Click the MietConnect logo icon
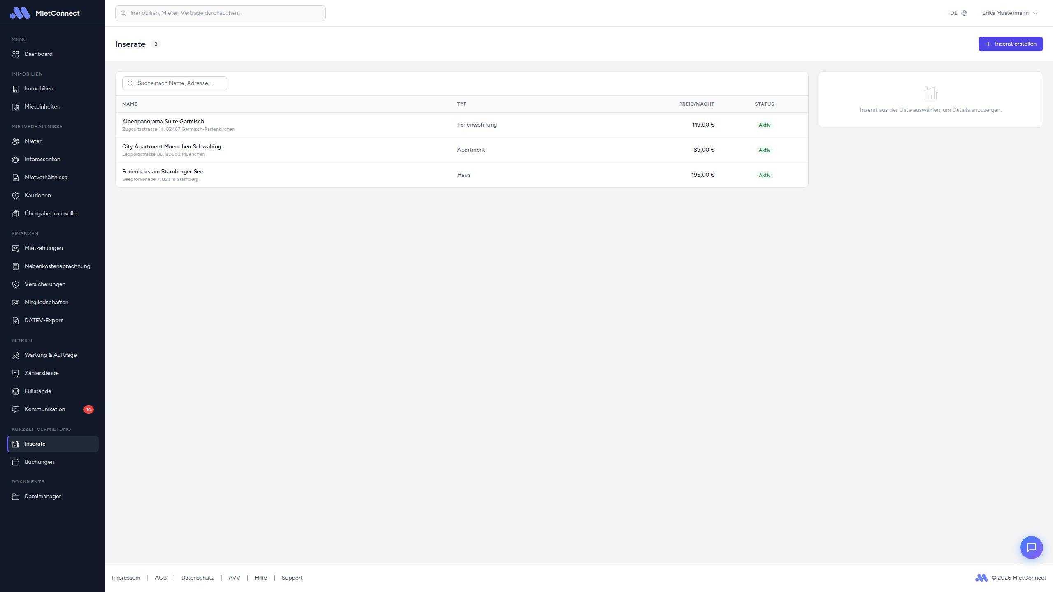The image size is (1053, 592). pos(20,13)
